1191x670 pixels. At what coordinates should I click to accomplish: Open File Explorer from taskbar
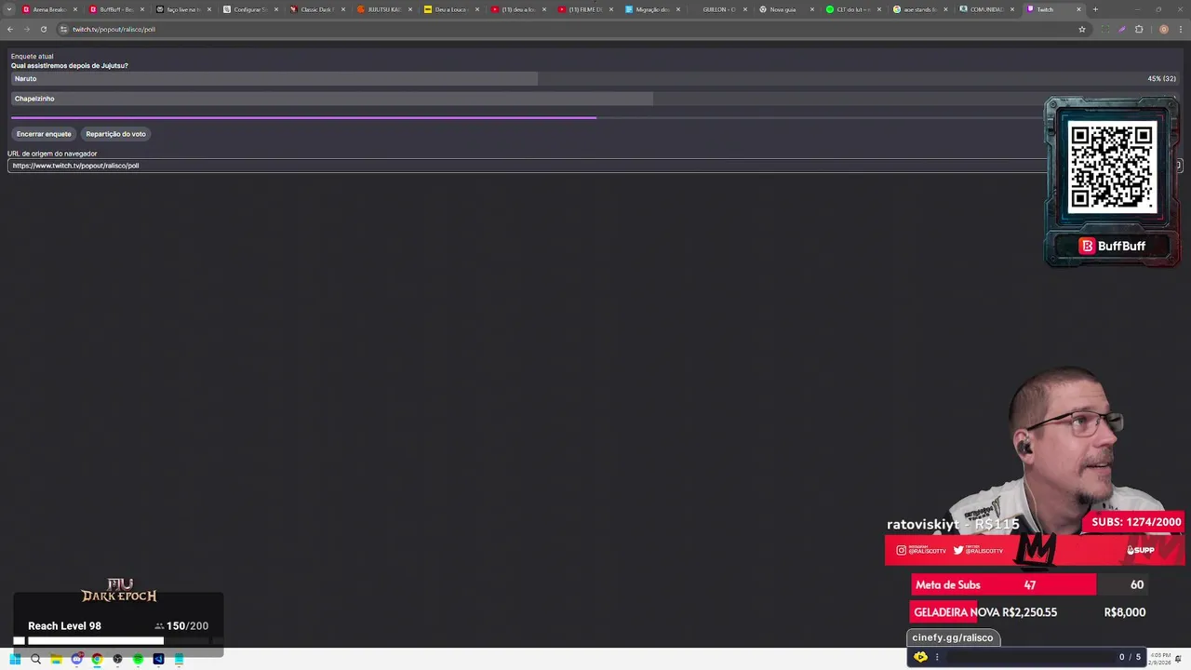[x=56, y=659]
